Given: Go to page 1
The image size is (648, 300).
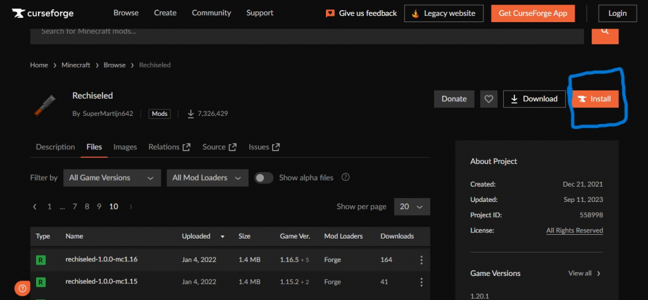Looking at the screenshot, I should coord(49,206).
